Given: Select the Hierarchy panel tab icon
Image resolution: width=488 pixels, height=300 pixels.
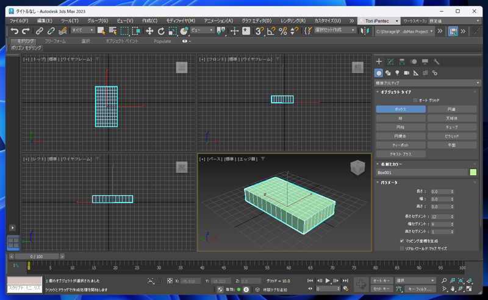Looking at the screenshot, I should coord(402,61).
